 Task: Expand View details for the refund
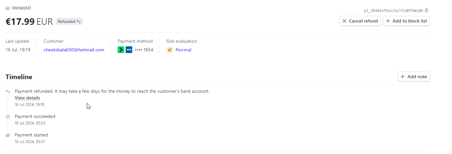click(x=27, y=98)
